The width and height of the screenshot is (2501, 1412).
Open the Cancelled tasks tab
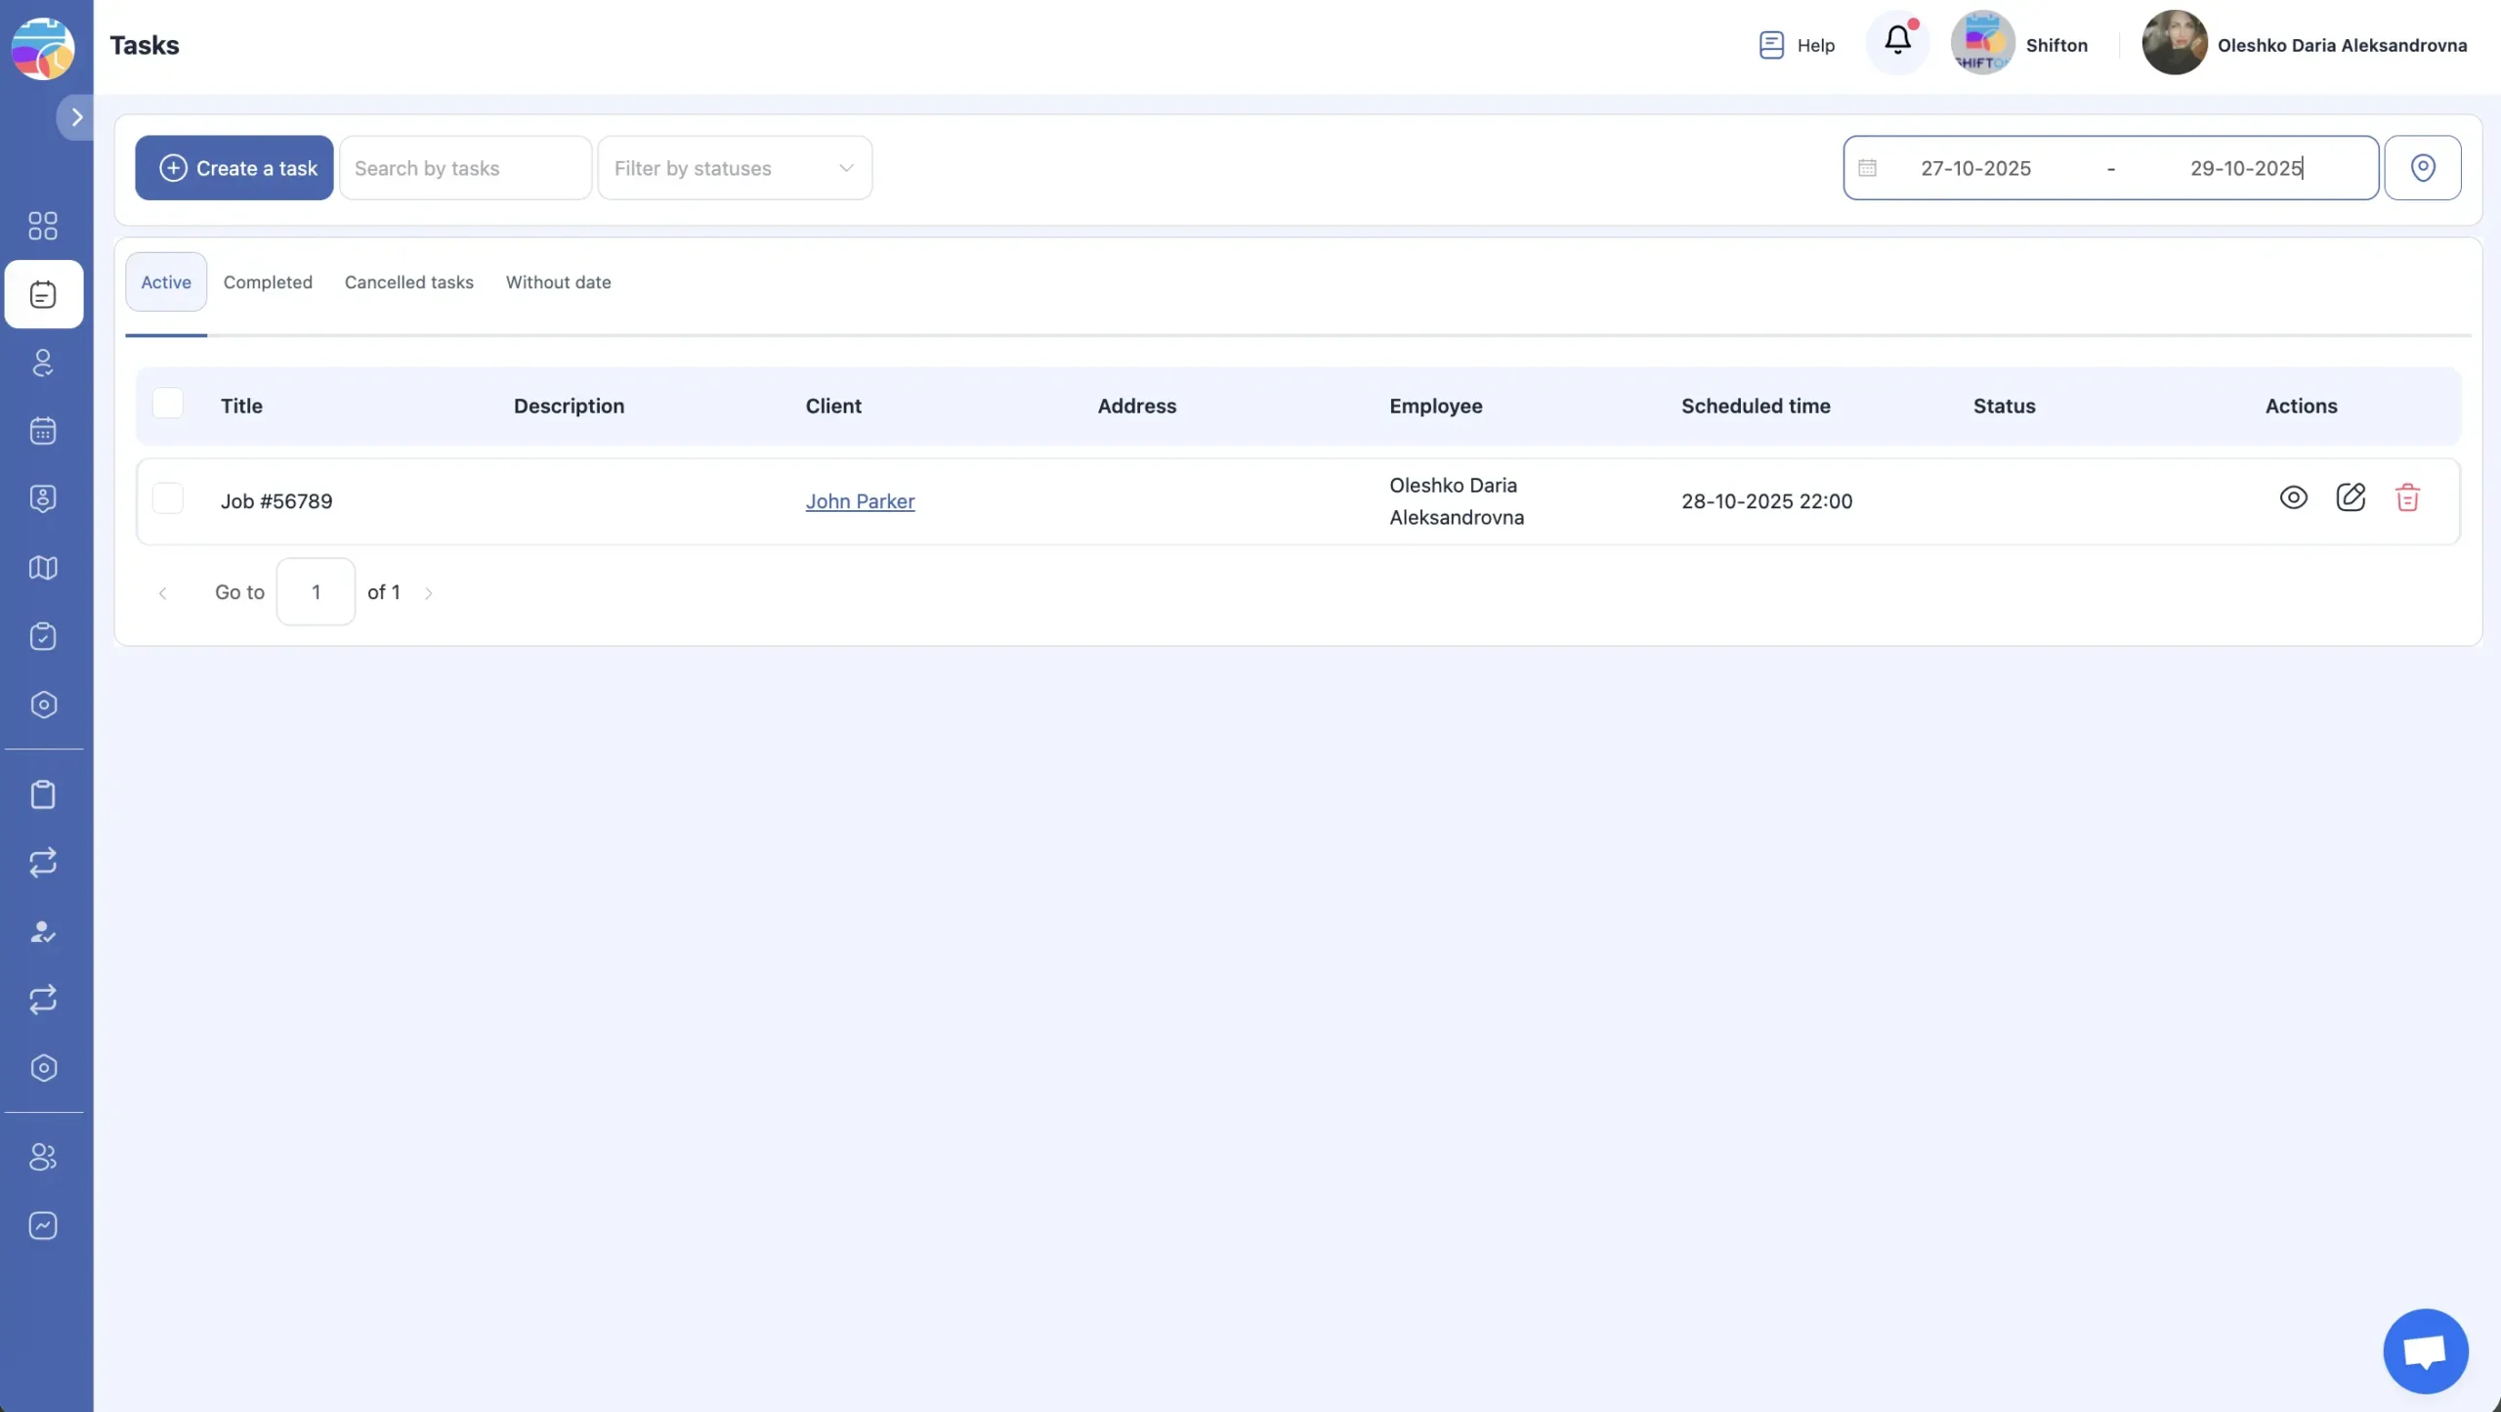(x=408, y=282)
